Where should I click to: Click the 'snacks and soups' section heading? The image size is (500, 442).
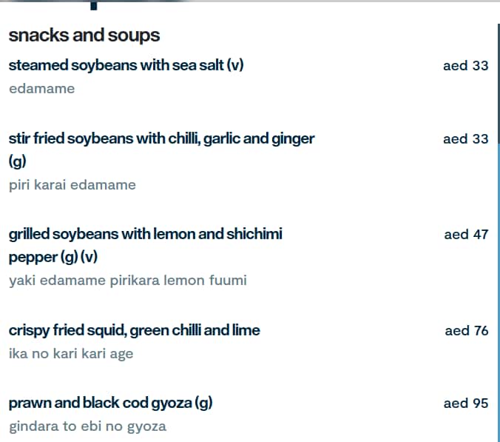(84, 35)
